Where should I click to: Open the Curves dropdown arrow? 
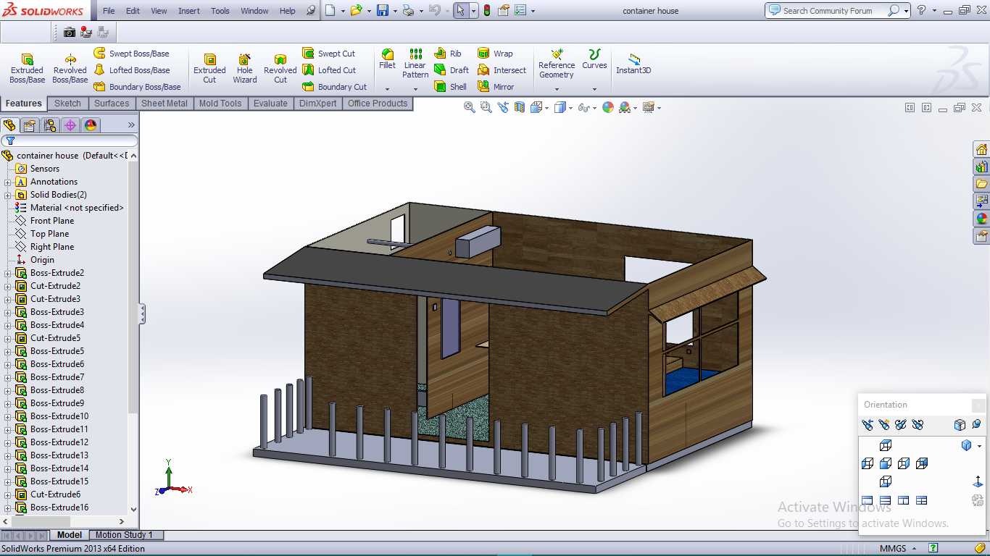(594, 89)
